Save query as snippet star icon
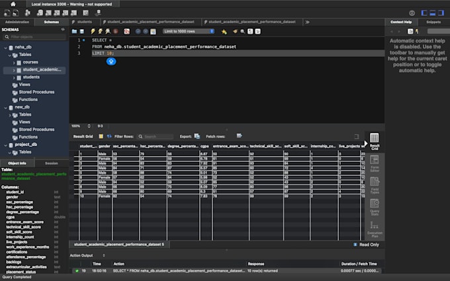 224,32
